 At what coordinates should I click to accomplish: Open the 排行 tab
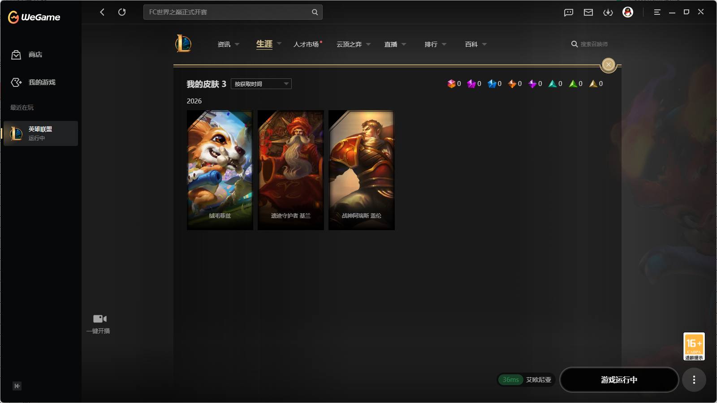431,44
